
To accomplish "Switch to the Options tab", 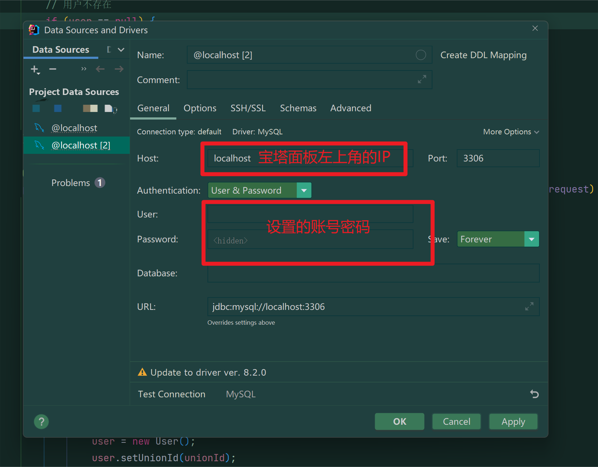I will [200, 108].
